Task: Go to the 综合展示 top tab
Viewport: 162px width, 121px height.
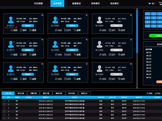Action: [x=114, y=3]
